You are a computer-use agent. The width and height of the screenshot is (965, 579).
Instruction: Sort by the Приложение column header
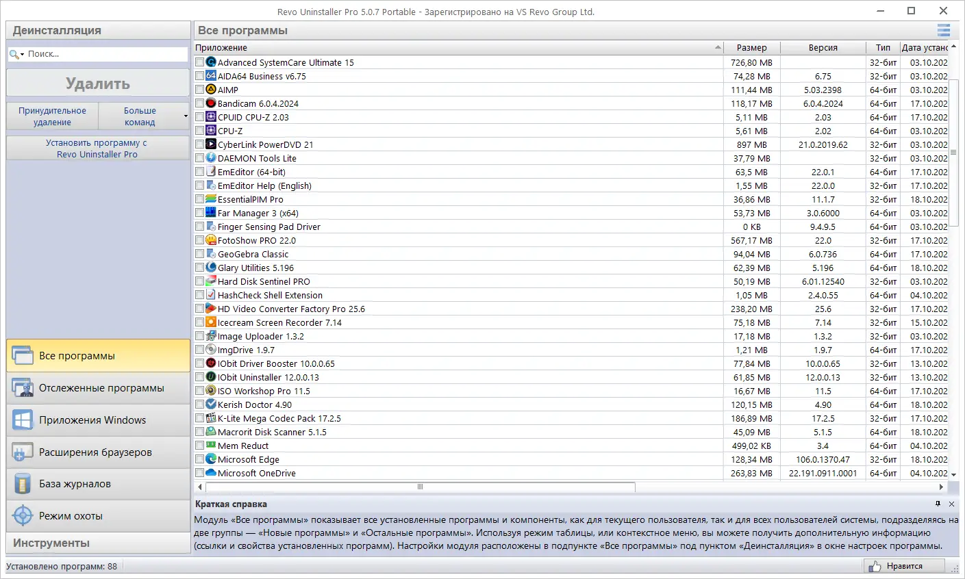pyautogui.click(x=458, y=47)
